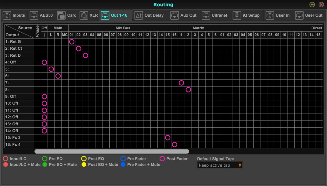Screen dimensions: 327x186
Task: Click the Pre Fader + Mute legend entry
Action: pyautogui.click(x=140, y=165)
